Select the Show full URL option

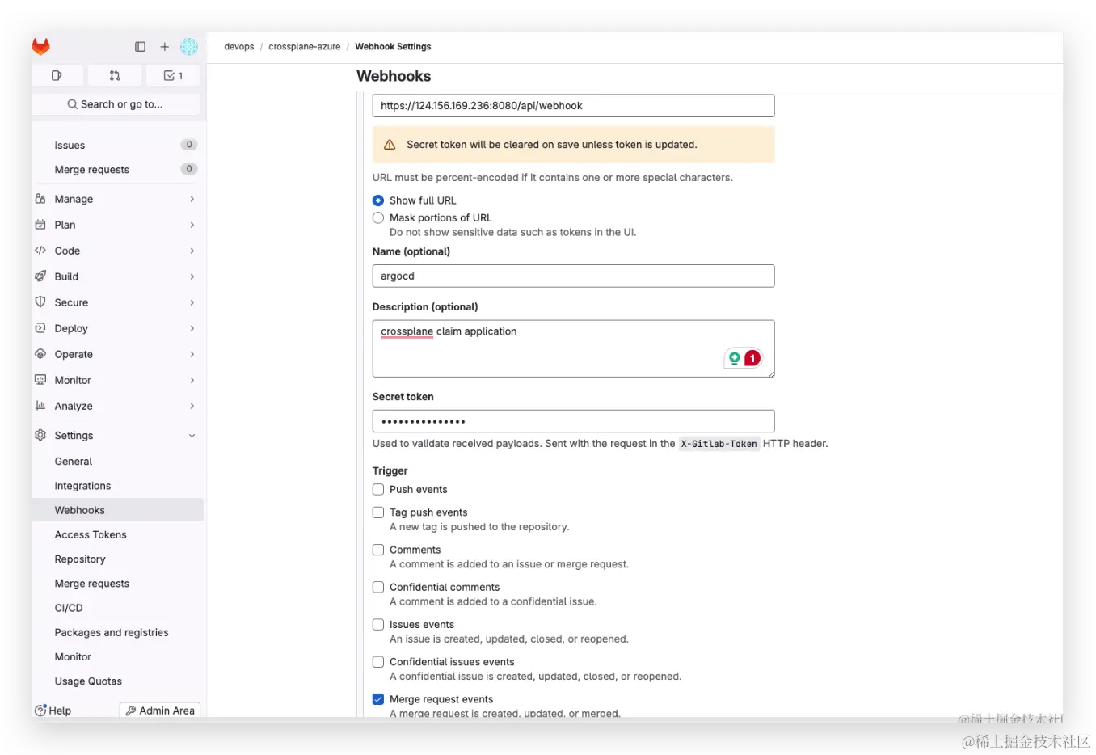[x=378, y=200]
